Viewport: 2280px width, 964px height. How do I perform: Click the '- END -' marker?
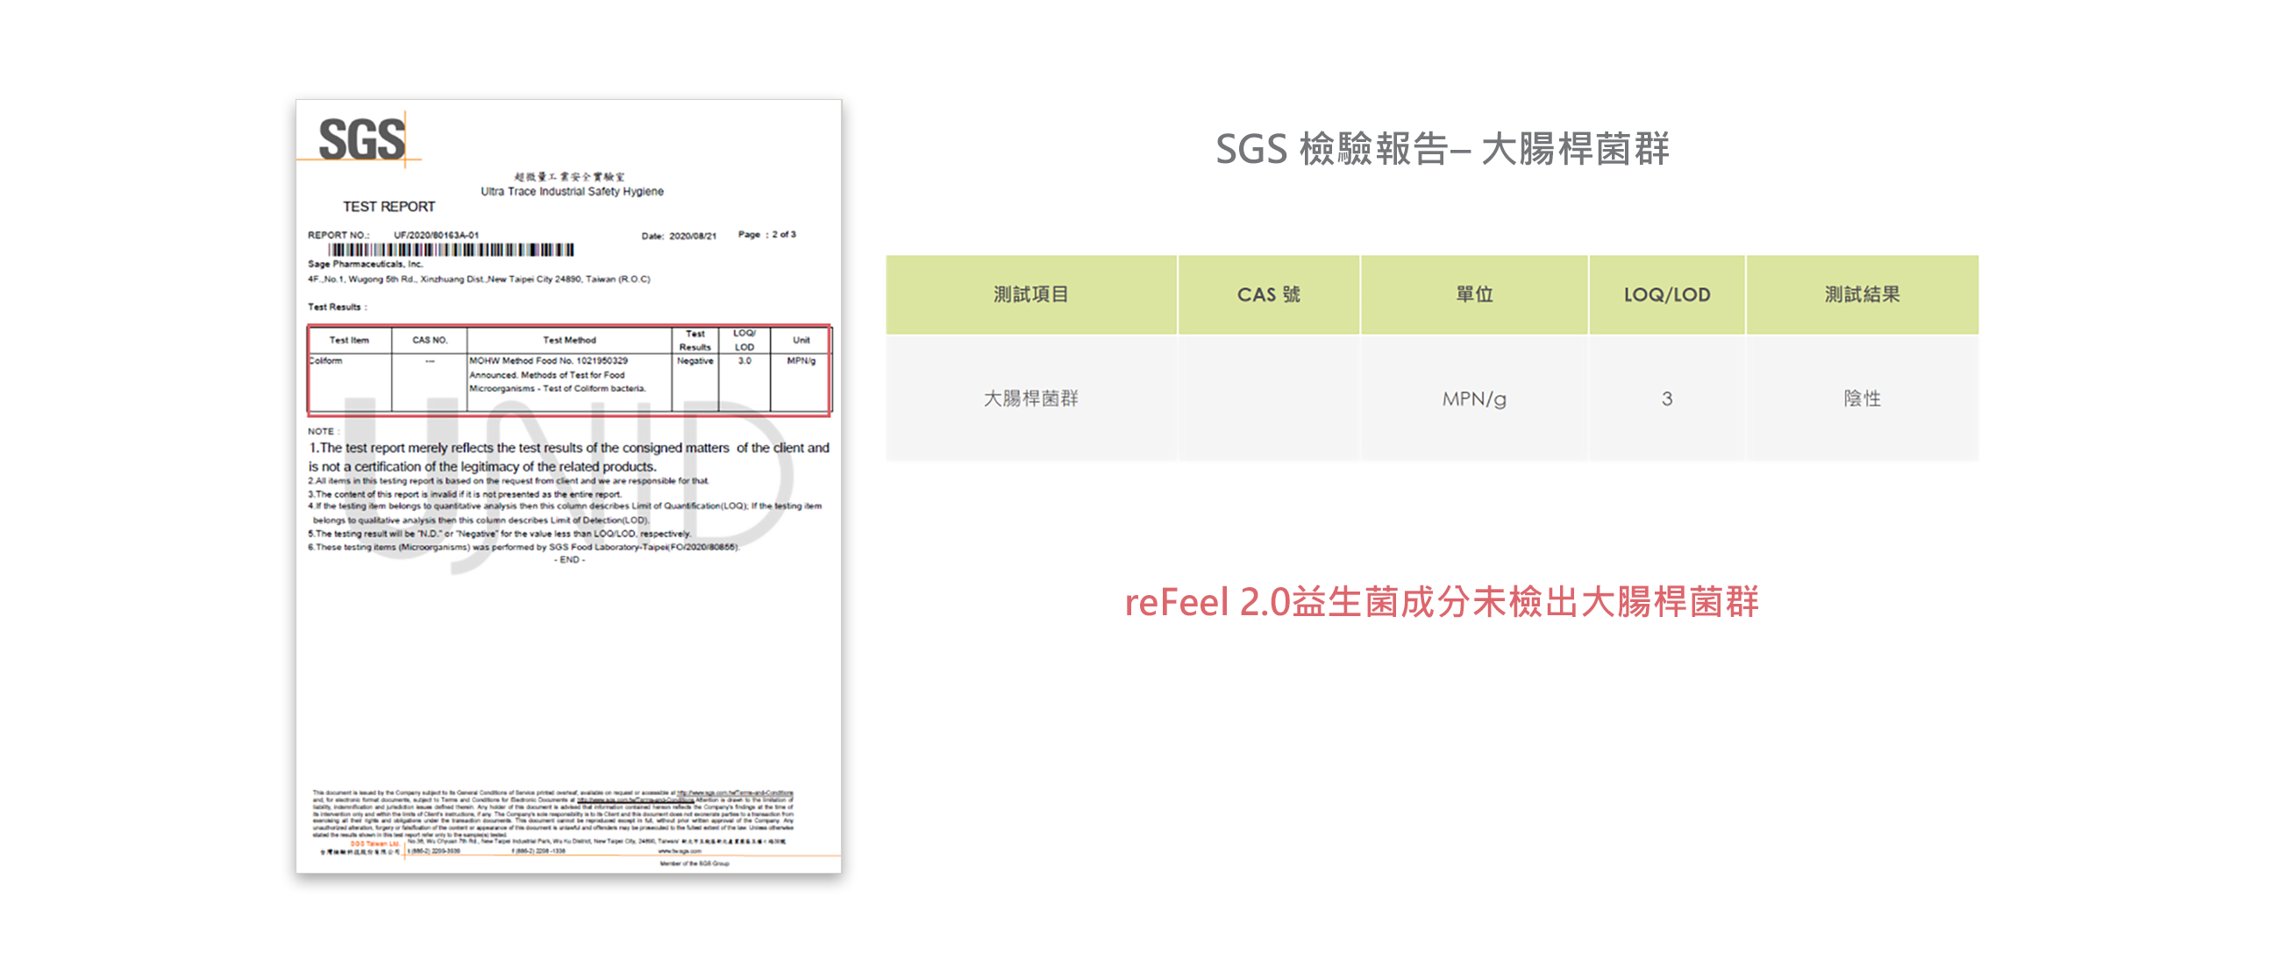tap(569, 560)
